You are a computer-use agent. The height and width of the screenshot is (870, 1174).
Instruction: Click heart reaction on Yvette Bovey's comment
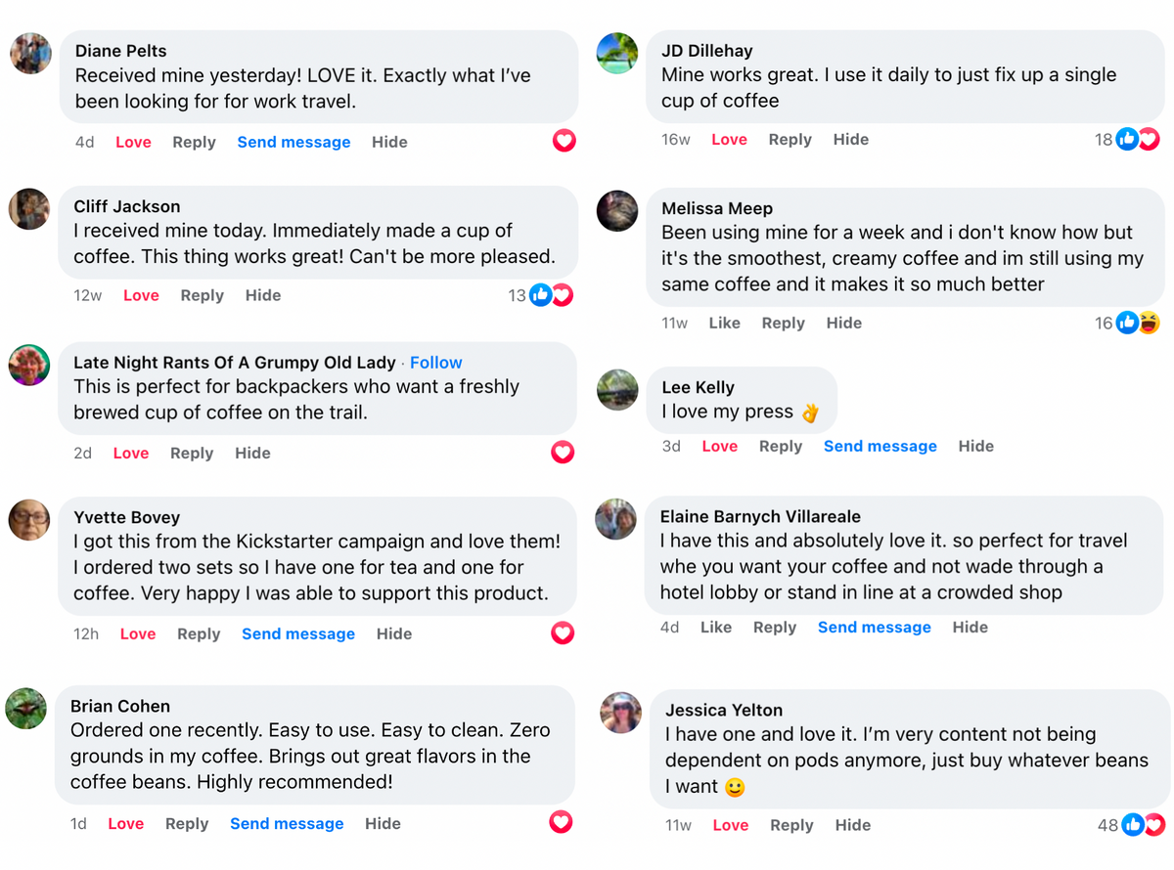pos(563,633)
